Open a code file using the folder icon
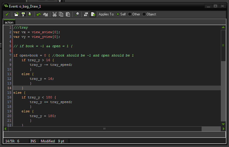The image size is (229, 147). (x=16, y=14)
